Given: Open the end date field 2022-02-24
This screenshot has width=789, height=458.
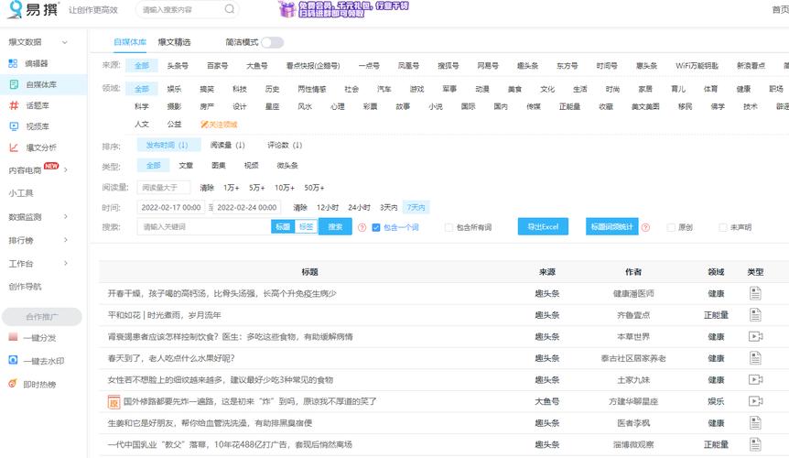Looking at the screenshot, I should pos(246,207).
